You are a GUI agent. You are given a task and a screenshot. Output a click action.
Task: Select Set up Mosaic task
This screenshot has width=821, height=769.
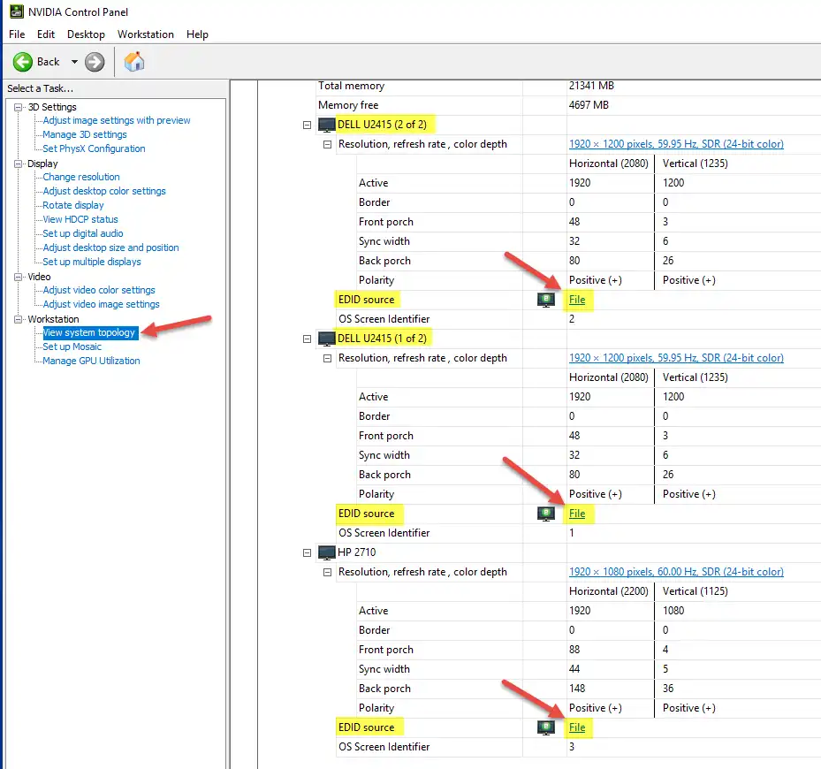coord(73,346)
